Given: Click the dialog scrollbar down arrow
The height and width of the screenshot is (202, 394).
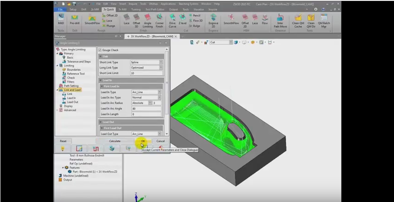Looking at the screenshot, I should 167,134.
